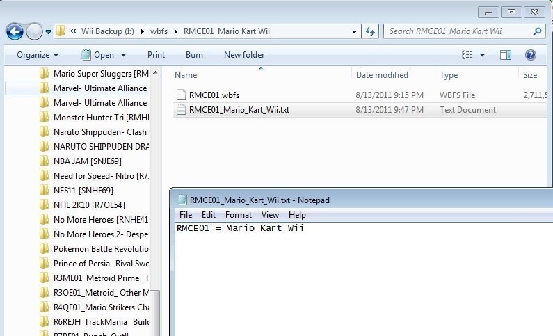
Task: Select NFS11 [SNHE69] folder
Action: pos(83,191)
